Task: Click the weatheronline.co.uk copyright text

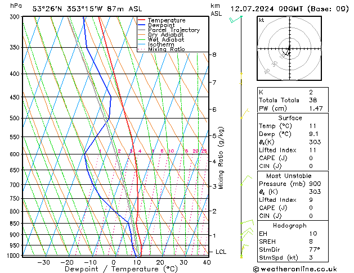Action: (x=295, y=269)
